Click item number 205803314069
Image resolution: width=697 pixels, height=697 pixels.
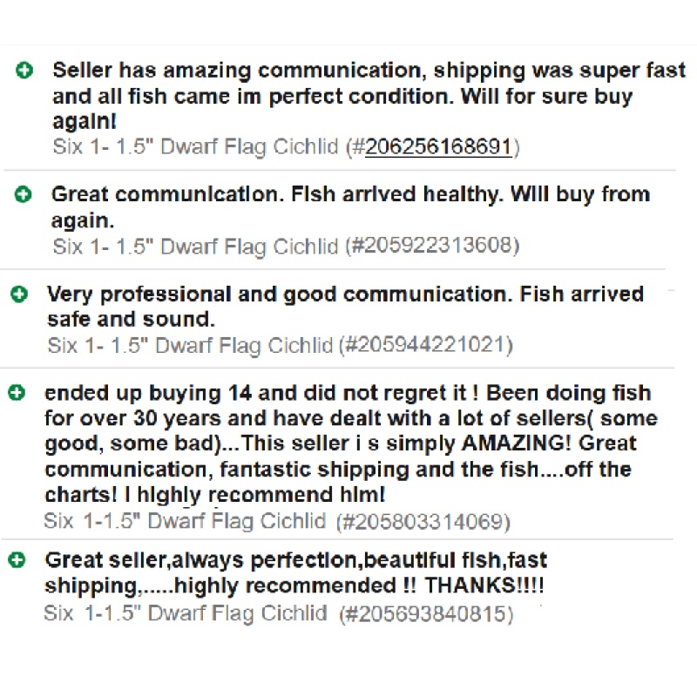click(423, 521)
